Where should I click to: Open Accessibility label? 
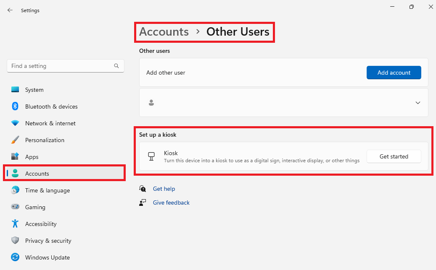click(x=41, y=224)
